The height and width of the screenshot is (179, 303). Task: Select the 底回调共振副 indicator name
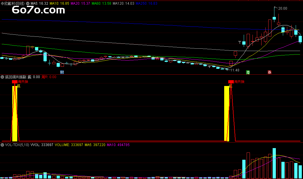pyautogui.click(x=15, y=77)
